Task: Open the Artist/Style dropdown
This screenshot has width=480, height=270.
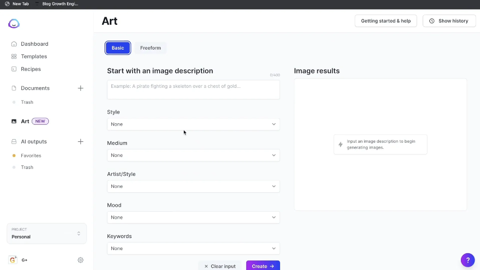Action: tap(193, 186)
